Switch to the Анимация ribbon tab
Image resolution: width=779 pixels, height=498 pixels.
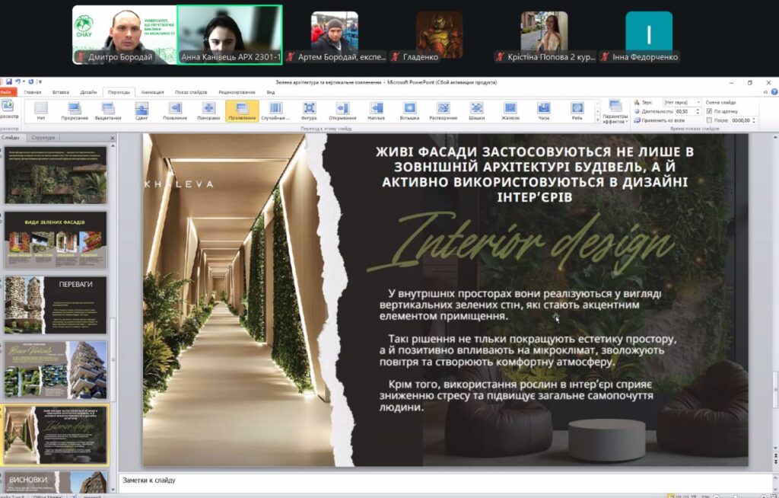(152, 91)
